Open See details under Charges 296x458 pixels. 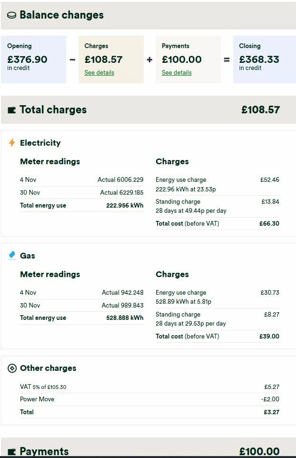tap(99, 73)
